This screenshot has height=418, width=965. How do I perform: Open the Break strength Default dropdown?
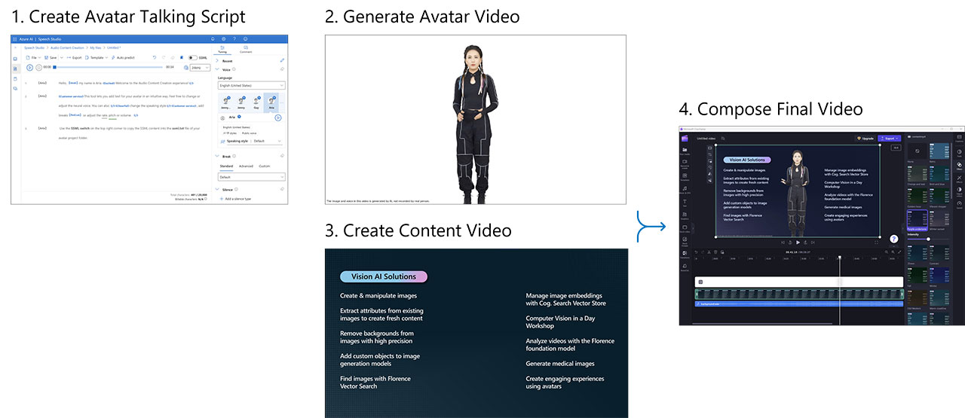pos(251,177)
